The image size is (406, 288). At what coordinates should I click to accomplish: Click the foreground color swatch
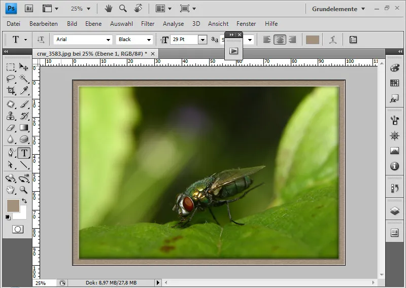tap(13, 206)
